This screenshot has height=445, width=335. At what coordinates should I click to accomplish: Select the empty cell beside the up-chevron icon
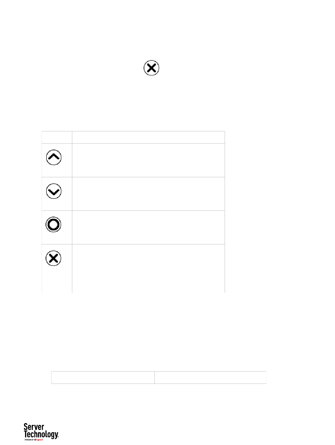click(148, 160)
